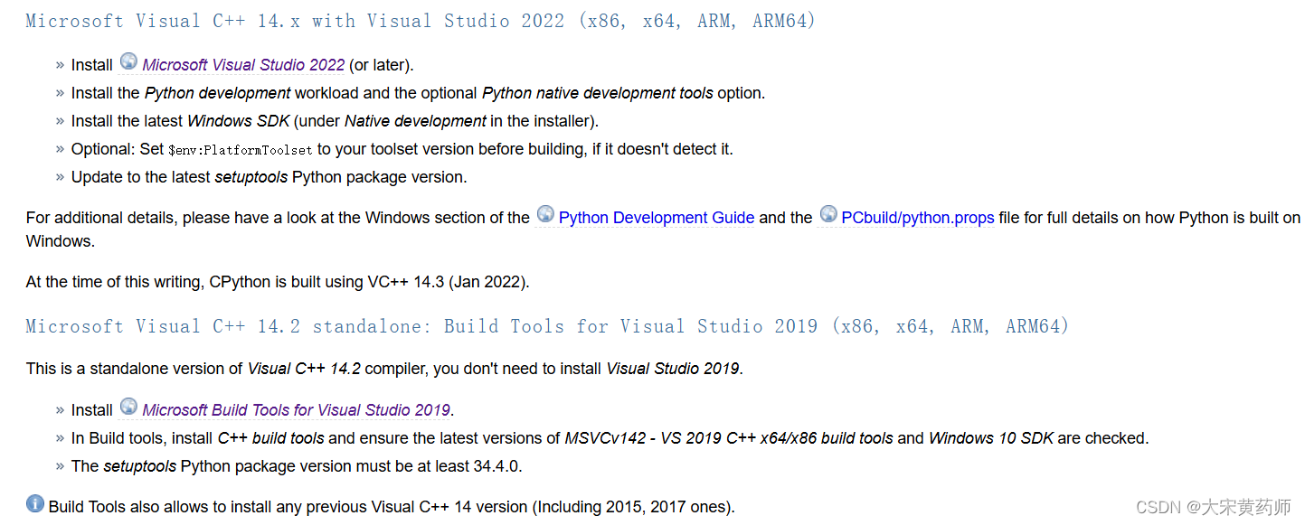Click heading Microsoft Visual C++ 14.2 standalone
Image resolution: width=1305 pixels, height=525 pixels.
coord(547,326)
